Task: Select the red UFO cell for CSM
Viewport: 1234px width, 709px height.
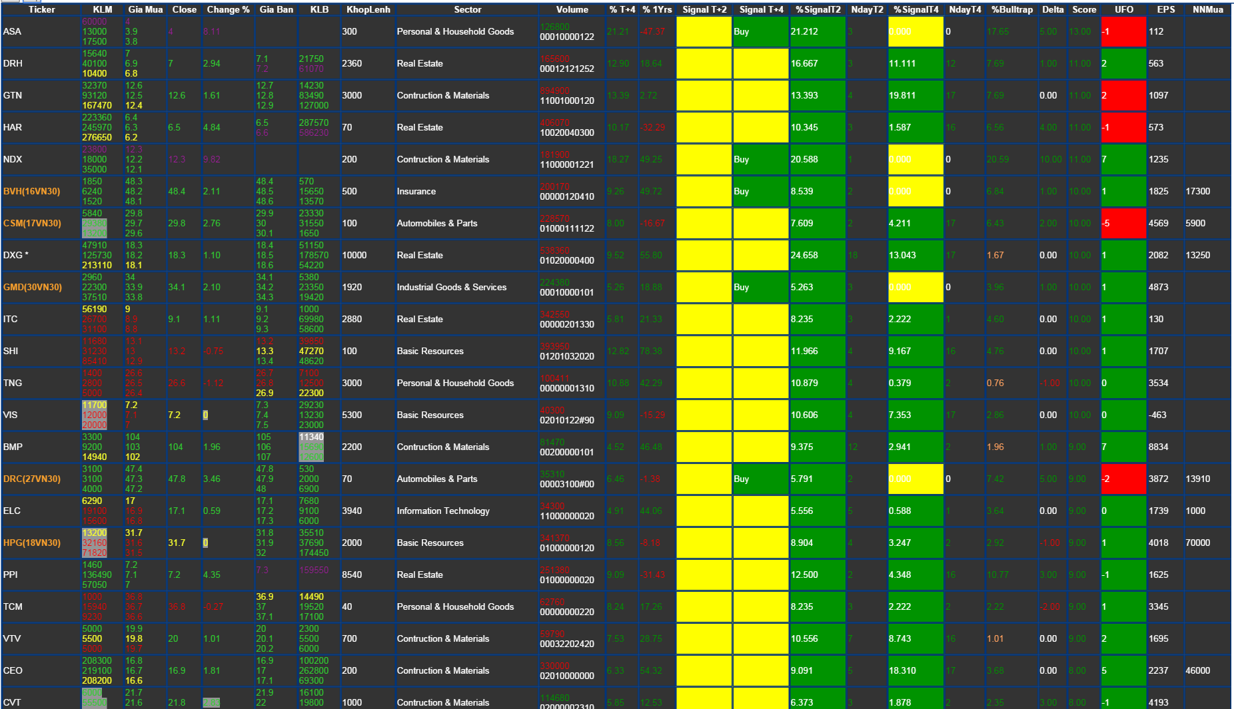Action: (x=1123, y=223)
